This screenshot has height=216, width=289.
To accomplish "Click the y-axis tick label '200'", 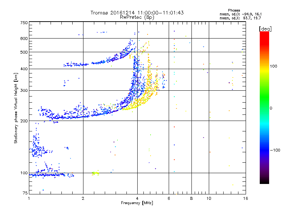I will [24, 121].
